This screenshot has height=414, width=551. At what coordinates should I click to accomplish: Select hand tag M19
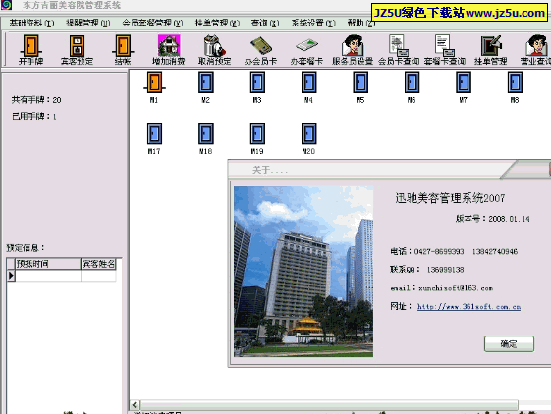click(257, 138)
